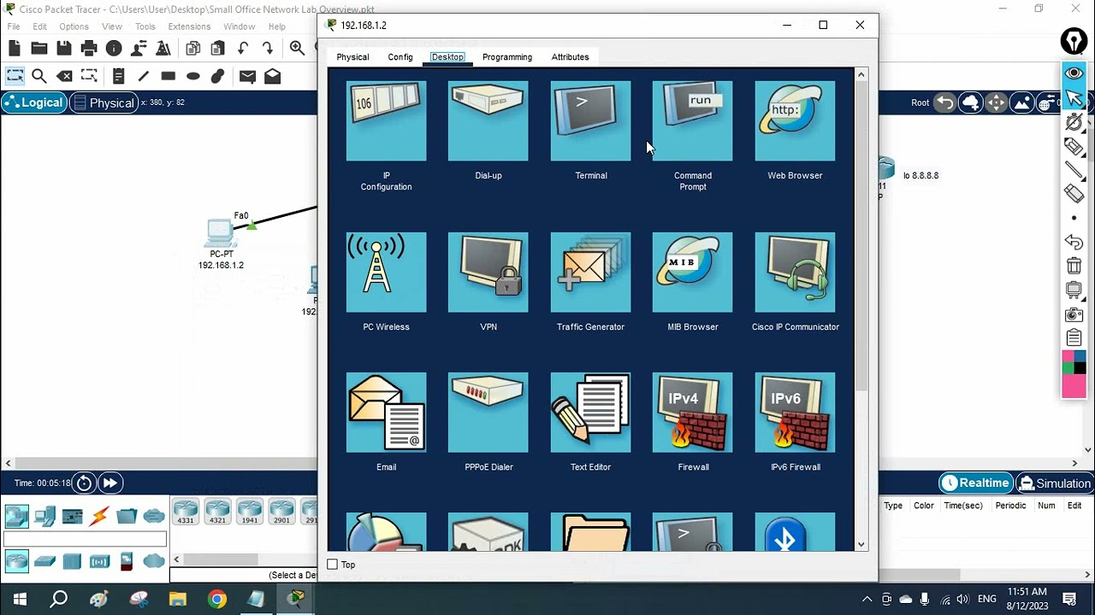Select the Draw Ellipse tool
The height and width of the screenshot is (615, 1095).
point(193,76)
